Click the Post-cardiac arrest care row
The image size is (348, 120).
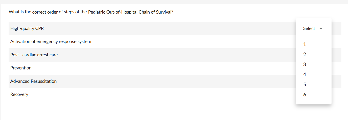34,55
